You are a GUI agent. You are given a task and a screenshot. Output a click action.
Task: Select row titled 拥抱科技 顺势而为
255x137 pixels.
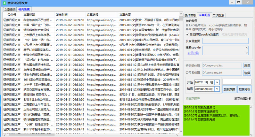pyautogui.click(x=91, y=95)
